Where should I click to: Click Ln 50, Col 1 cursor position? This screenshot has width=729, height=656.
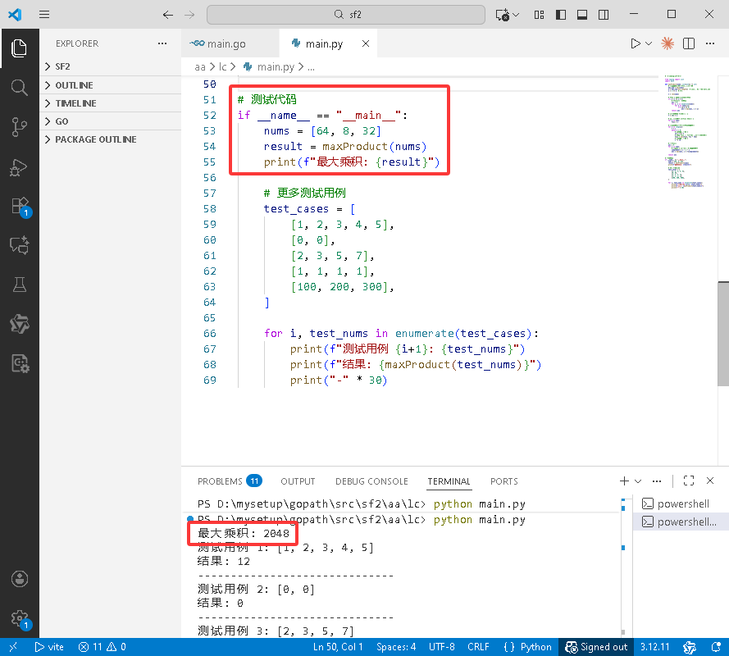(338, 647)
